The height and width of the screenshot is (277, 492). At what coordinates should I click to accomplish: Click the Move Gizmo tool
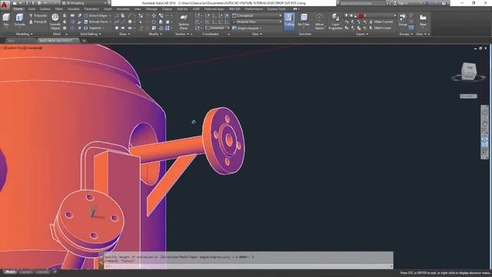319,22
